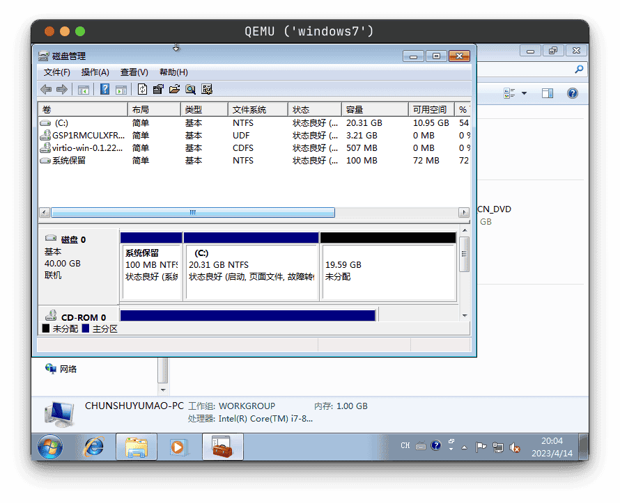Click the blue 主分区 legend swatch
This screenshot has height=503, width=620.
tap(86, 328)
